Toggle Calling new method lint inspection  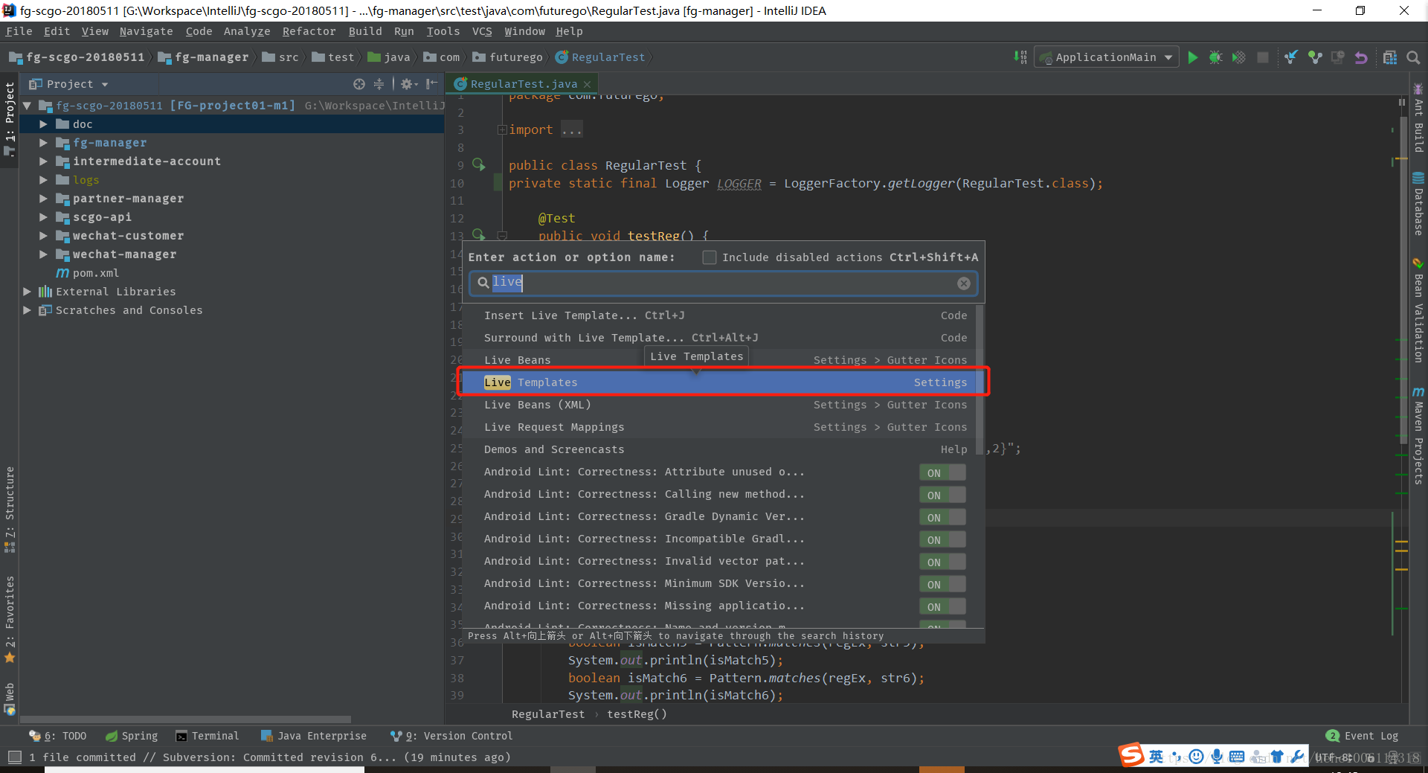tap(942, 495)
